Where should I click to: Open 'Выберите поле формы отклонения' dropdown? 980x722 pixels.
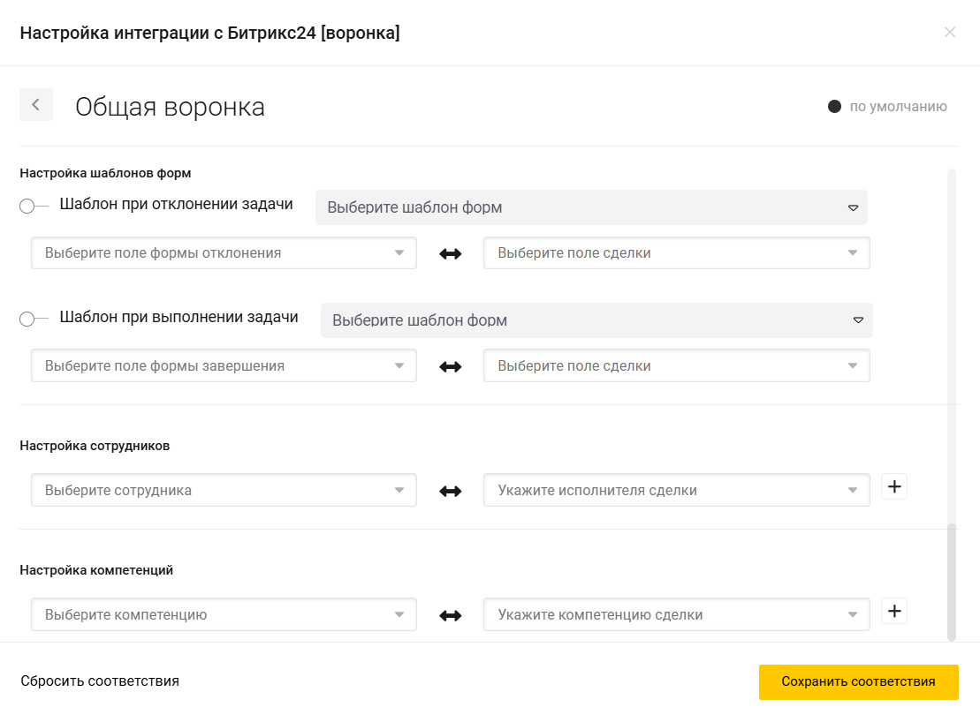(224, 252)
